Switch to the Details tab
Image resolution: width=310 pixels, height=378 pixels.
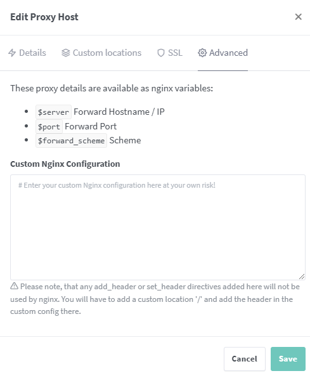click(x=27, y=53)
